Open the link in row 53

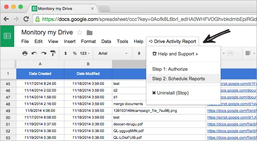pos(232,137)
